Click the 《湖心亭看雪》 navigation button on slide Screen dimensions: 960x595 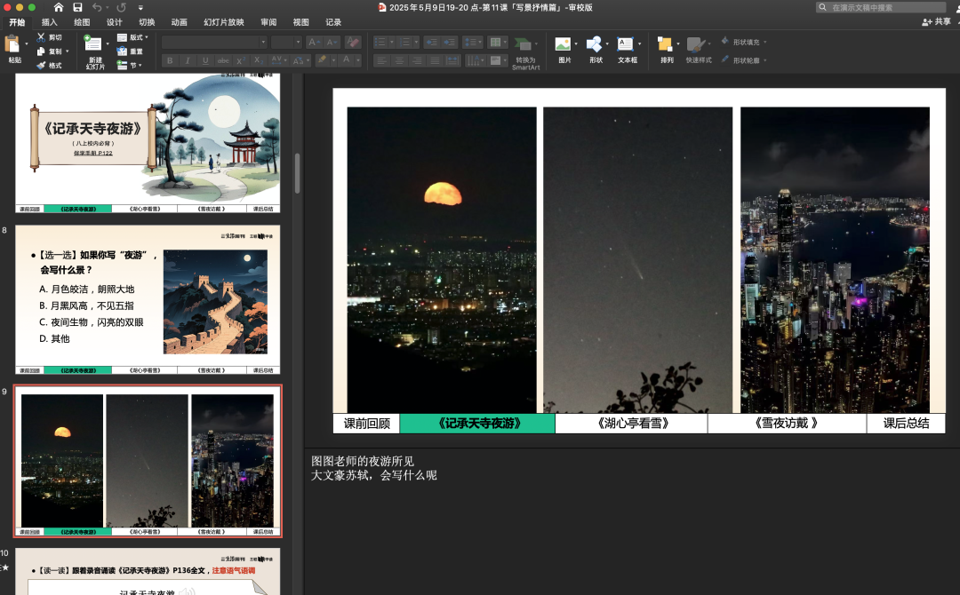click(631, 424)
